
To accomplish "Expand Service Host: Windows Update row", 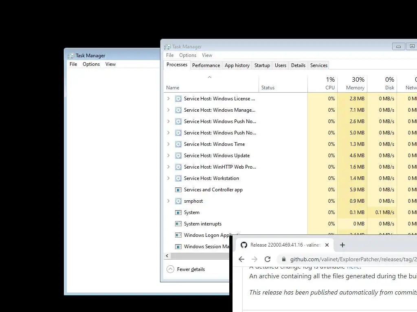I will point(168,156).
